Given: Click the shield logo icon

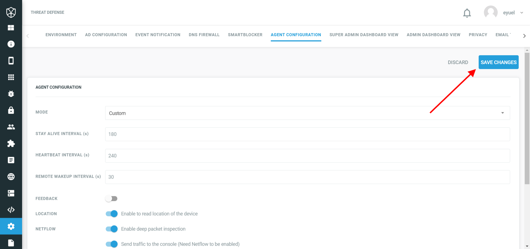Looking at the screenshot, I should pyautogui.click(x=11, y=12).
